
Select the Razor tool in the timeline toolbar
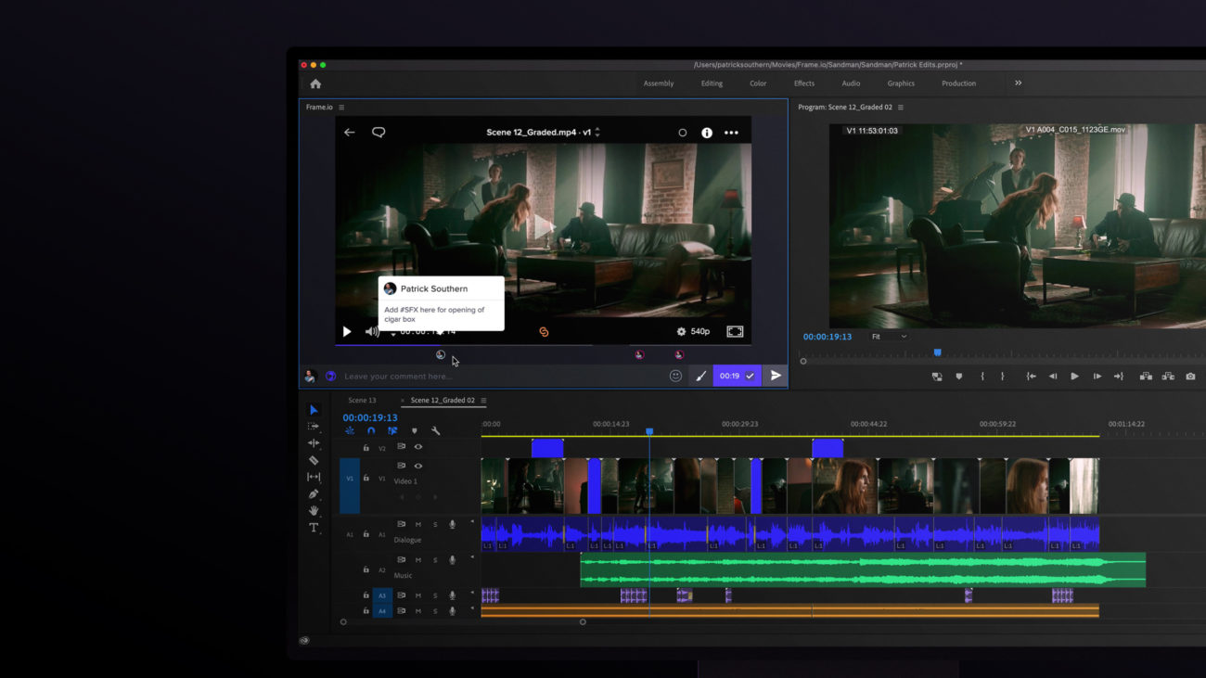point(313,460)
